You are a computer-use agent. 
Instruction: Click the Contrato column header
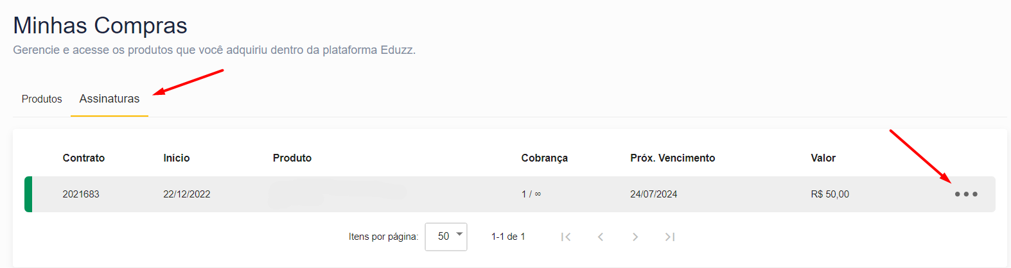pyautogui.click(x=84, y=158)
